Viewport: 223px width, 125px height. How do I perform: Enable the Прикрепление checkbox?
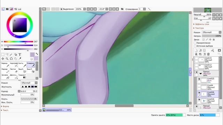point(195,43)
